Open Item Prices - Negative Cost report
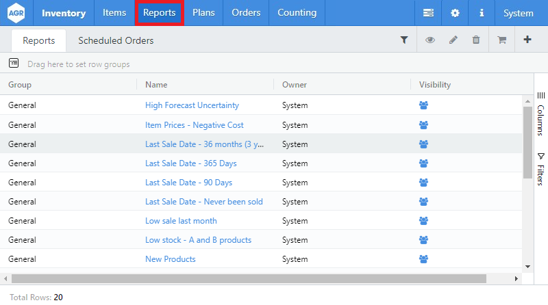 click(x=194, y=125)
